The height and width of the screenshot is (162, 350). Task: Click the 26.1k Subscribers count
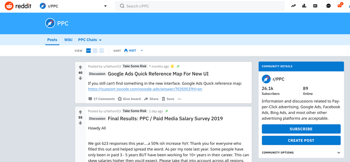271,91
